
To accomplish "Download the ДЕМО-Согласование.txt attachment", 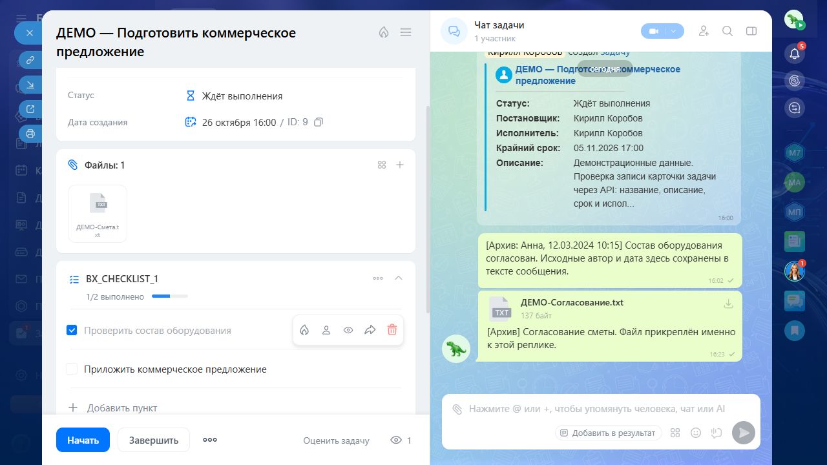I will click(729, 304).
